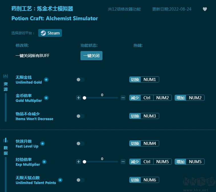Click the star icon beside Gold Multiplier

[x=46, y=98]
